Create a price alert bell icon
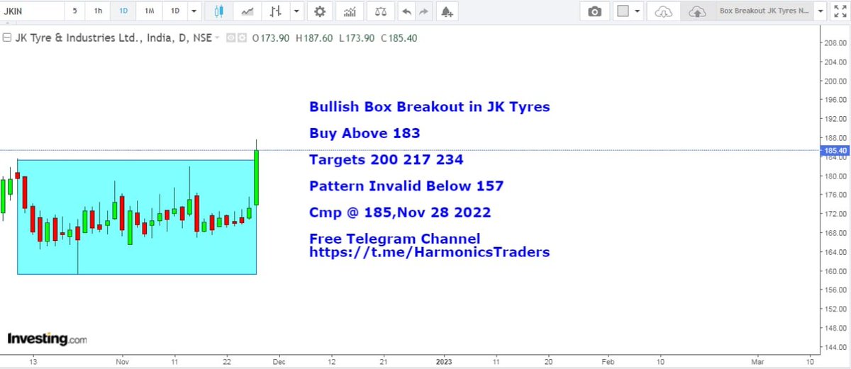The image size is (851, 369). pos(446,11)
